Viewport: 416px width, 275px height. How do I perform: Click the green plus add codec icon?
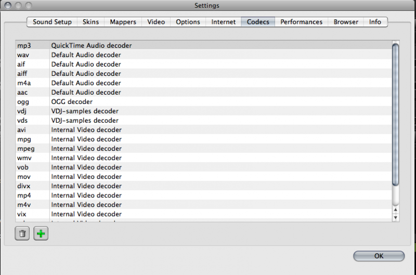(x=41, y=234)
